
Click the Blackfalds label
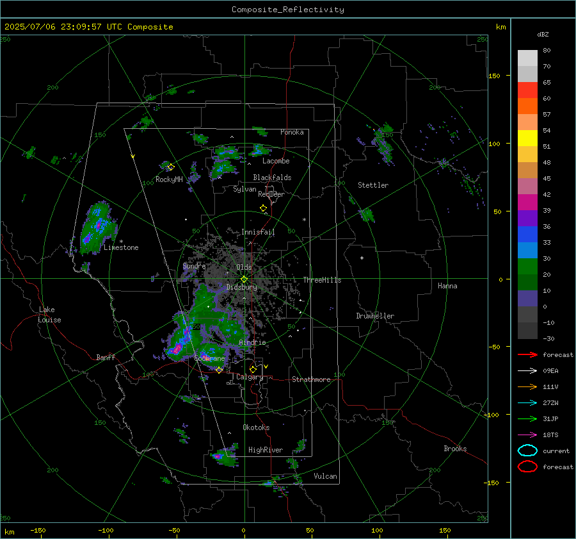272,178
